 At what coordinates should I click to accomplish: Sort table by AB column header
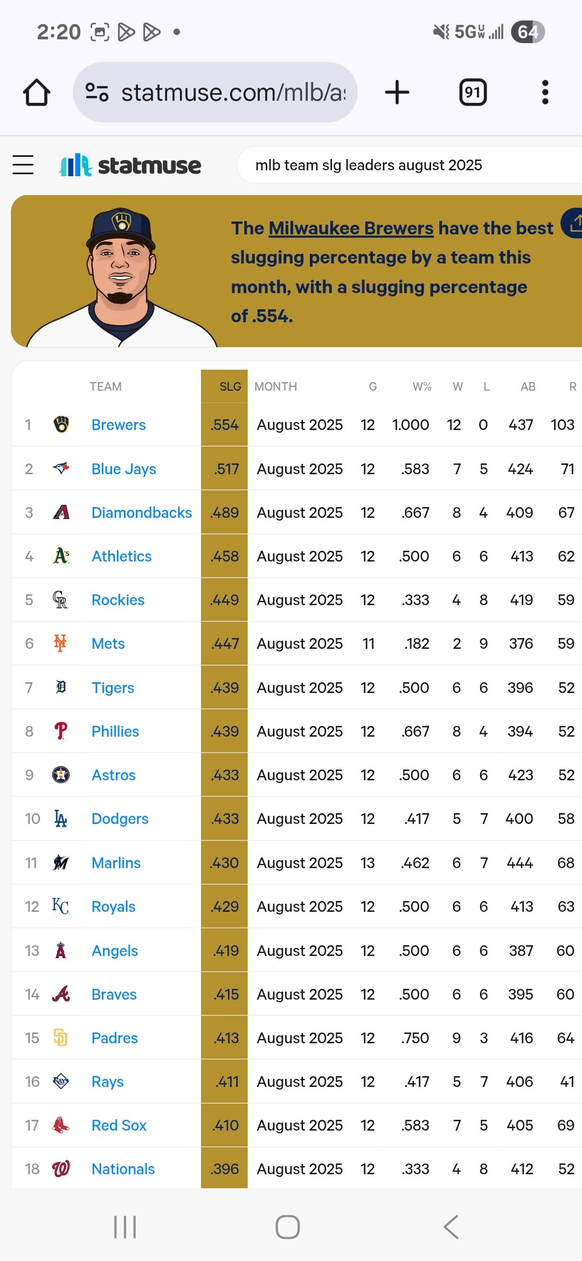coord(528,386)
